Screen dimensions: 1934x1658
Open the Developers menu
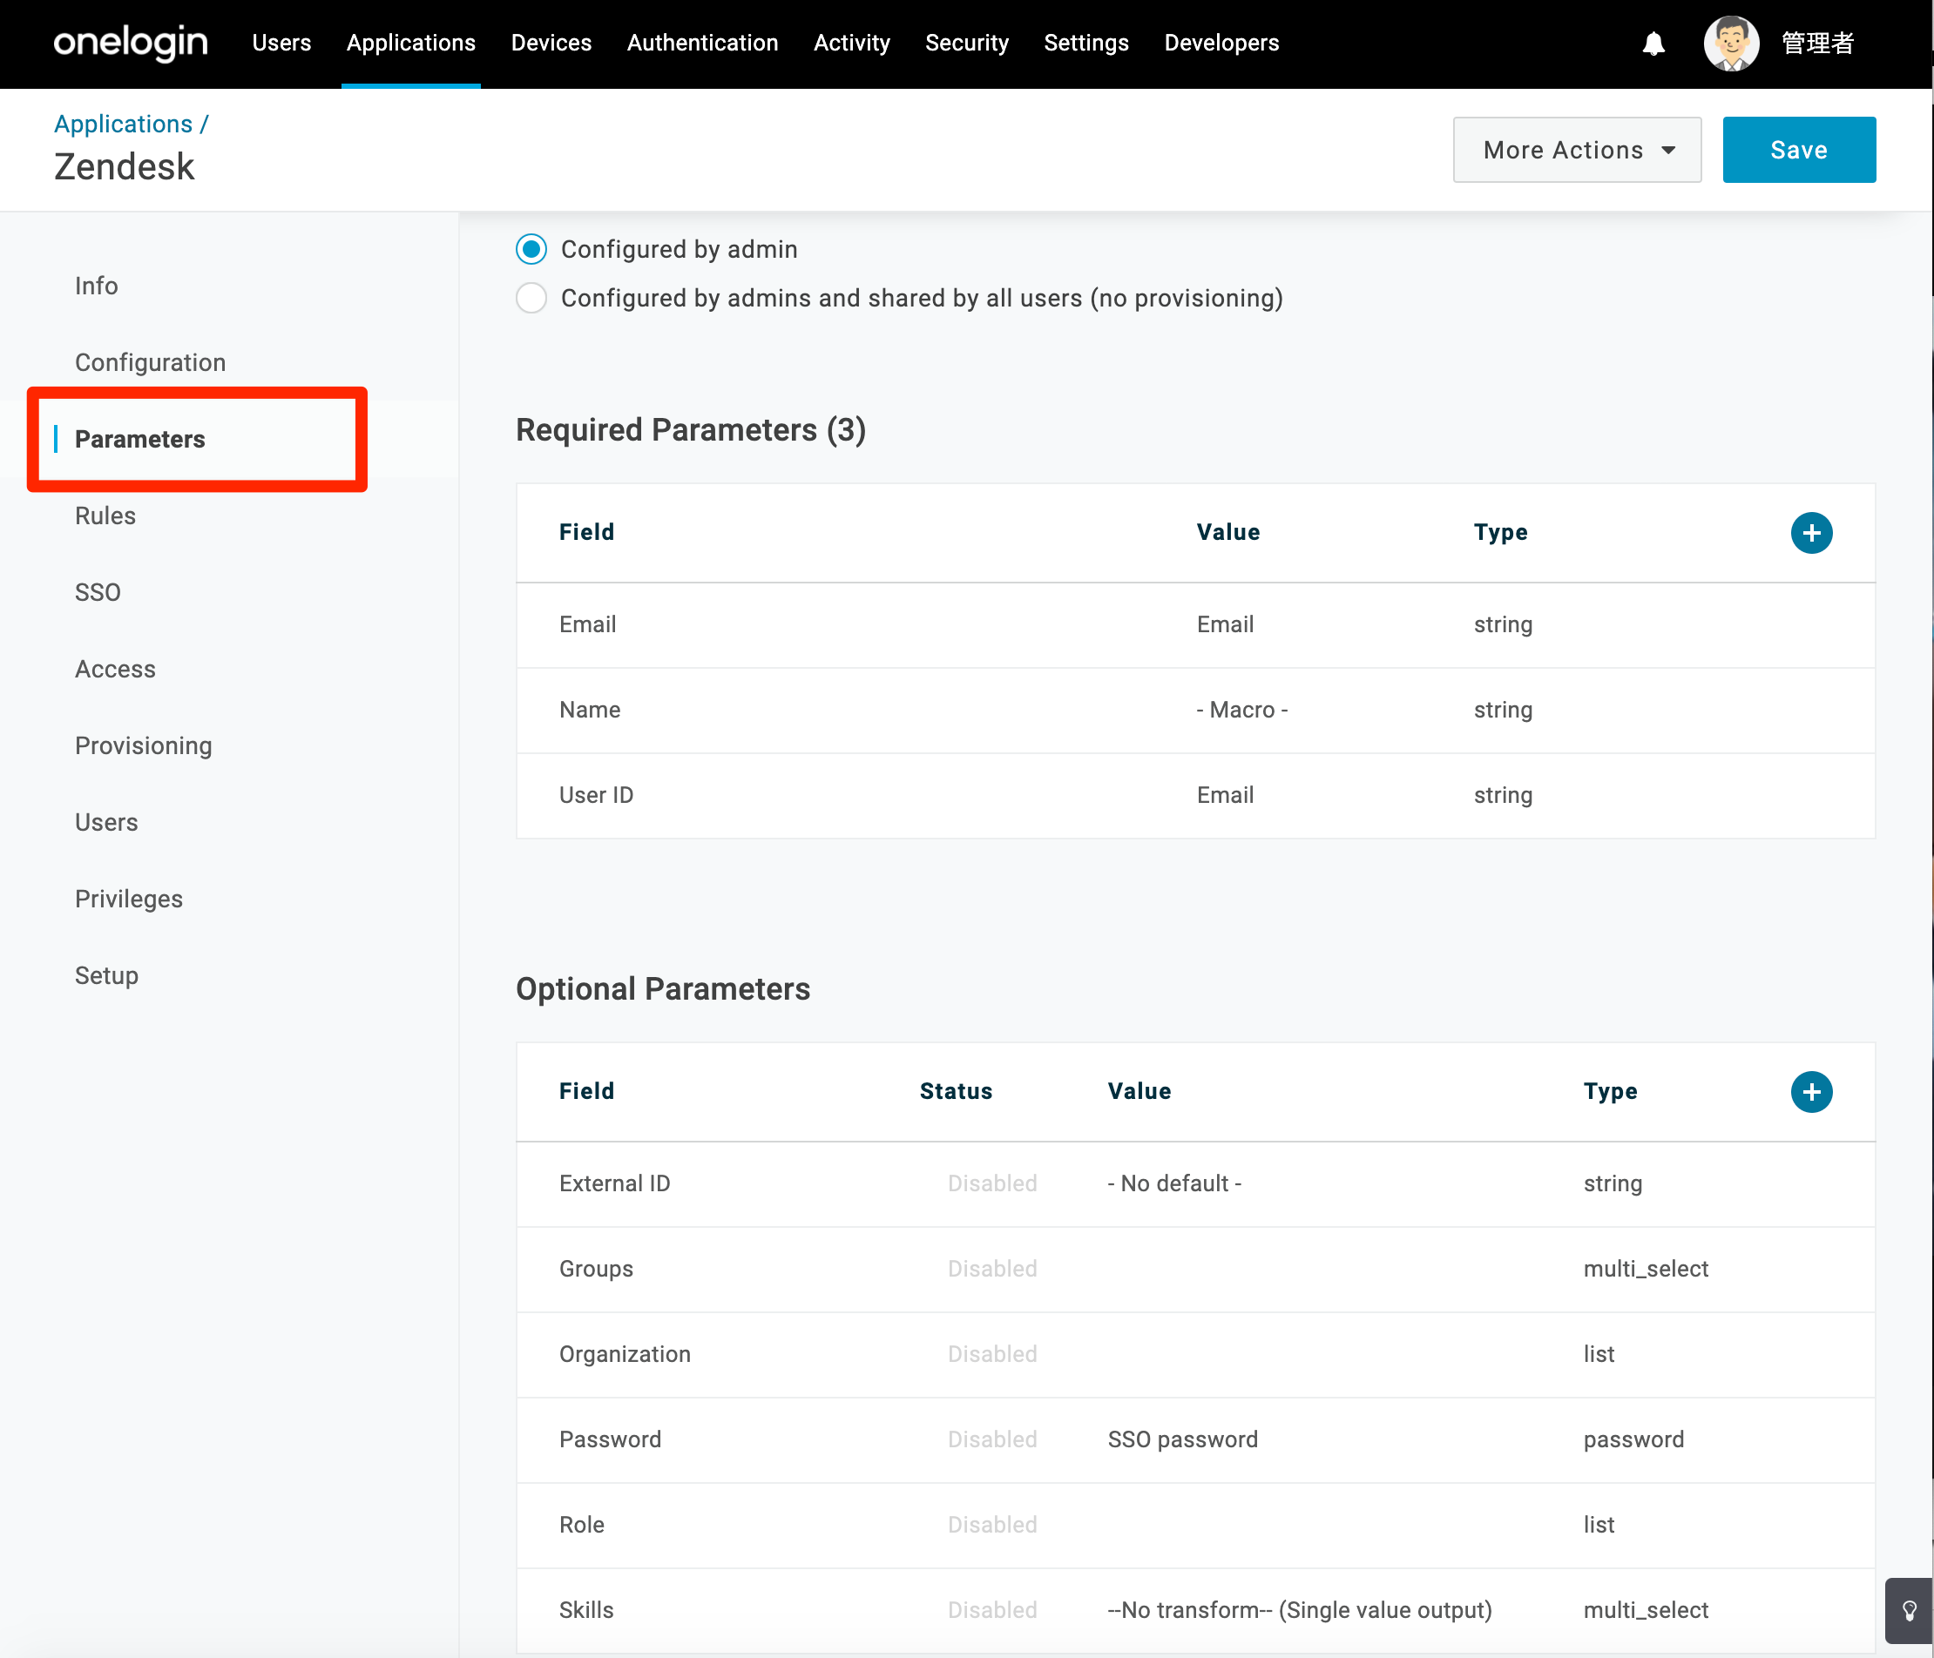tap(1221, 43)
